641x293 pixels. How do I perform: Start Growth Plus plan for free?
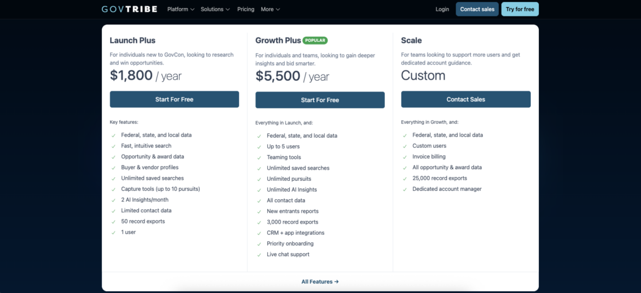320,100
